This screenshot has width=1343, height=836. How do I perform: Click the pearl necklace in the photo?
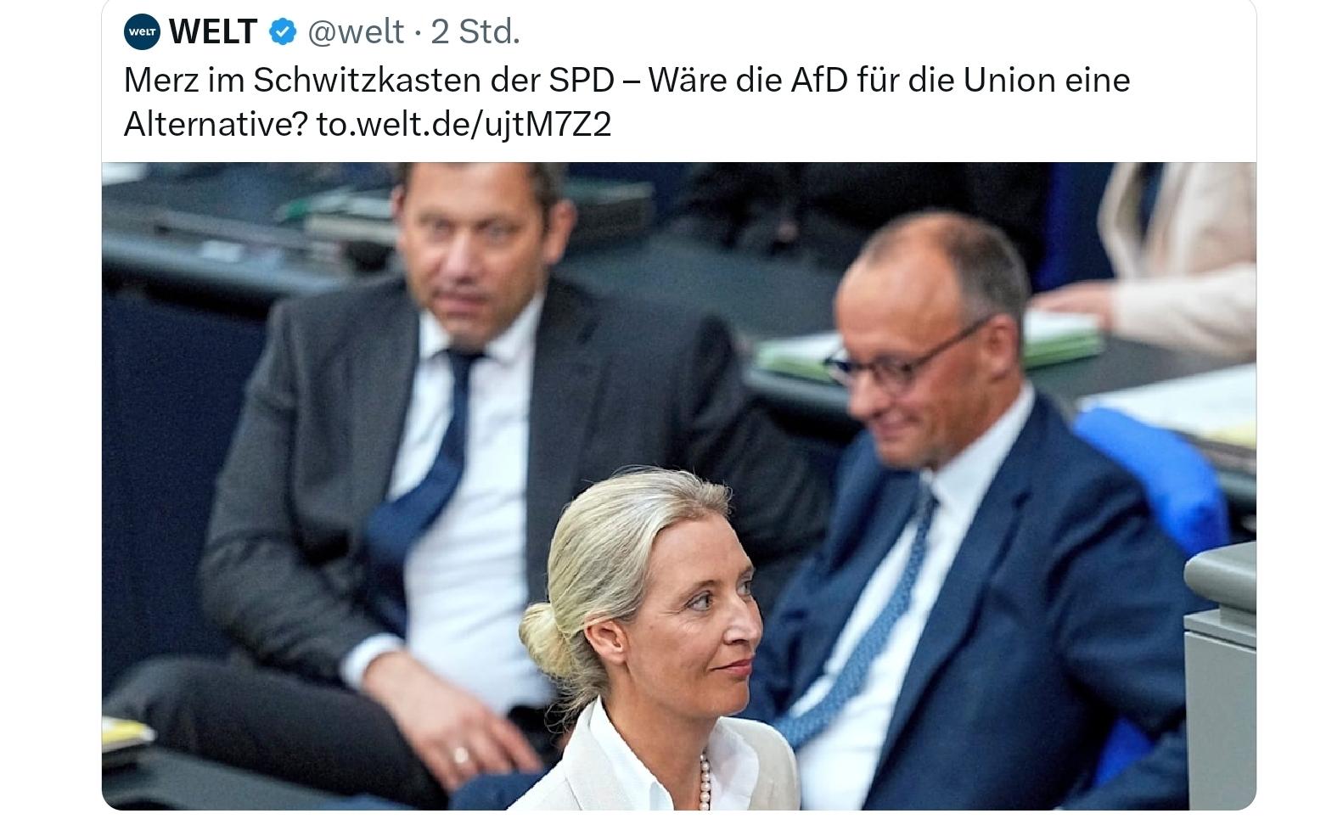pyautogui.click(x=705, y=782)
